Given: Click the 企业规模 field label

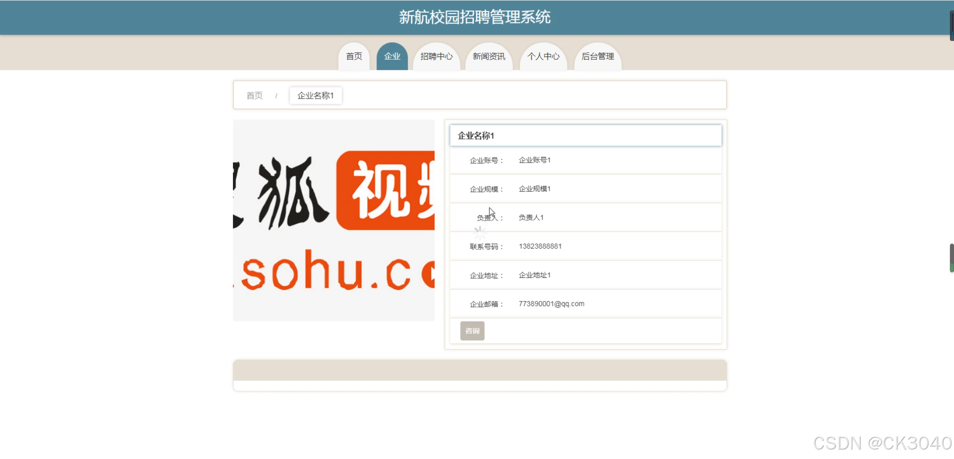Looking at the screenshot, I should (x=486, y=189).
